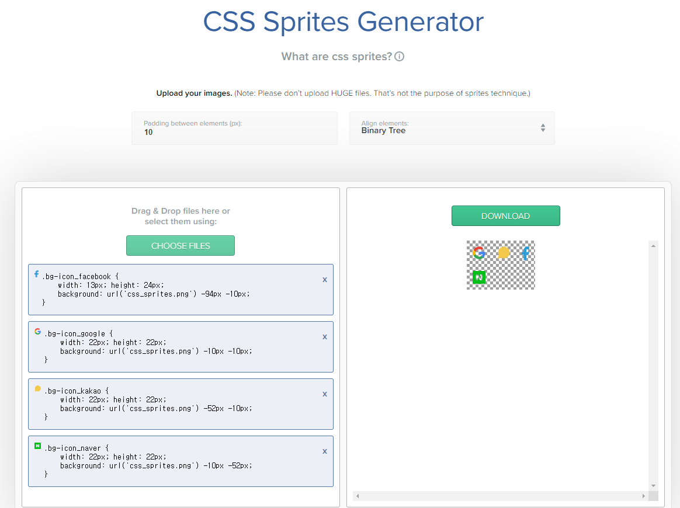Select the Google logo in the sprite preview
The image size is (680, 508).
pos(479,253)
